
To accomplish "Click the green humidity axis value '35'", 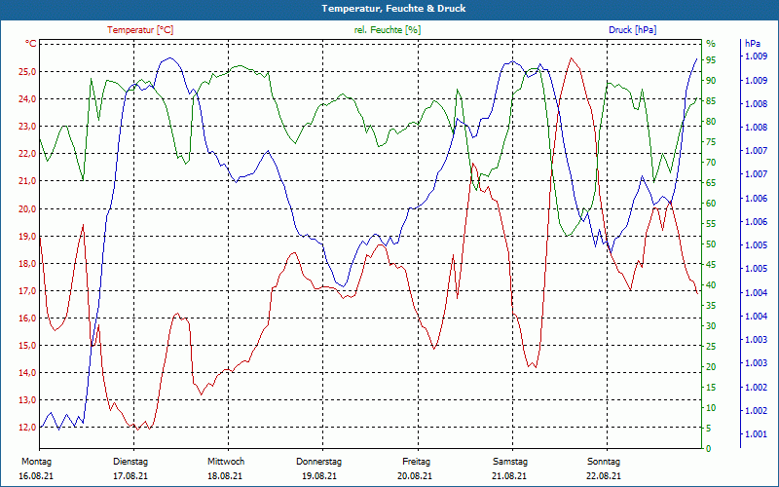I will 711,306.
